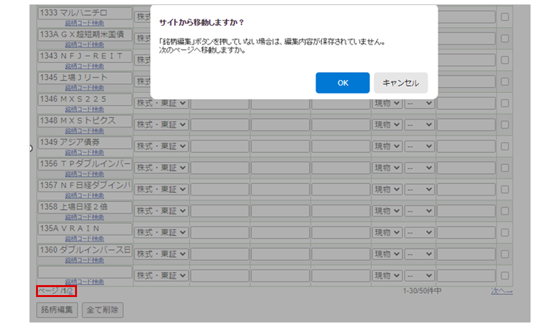Toggle checkbox on the 1357 ＮＦ日経ダブインバ row
This screenshot has width=560, height=327.
point(504,189)
